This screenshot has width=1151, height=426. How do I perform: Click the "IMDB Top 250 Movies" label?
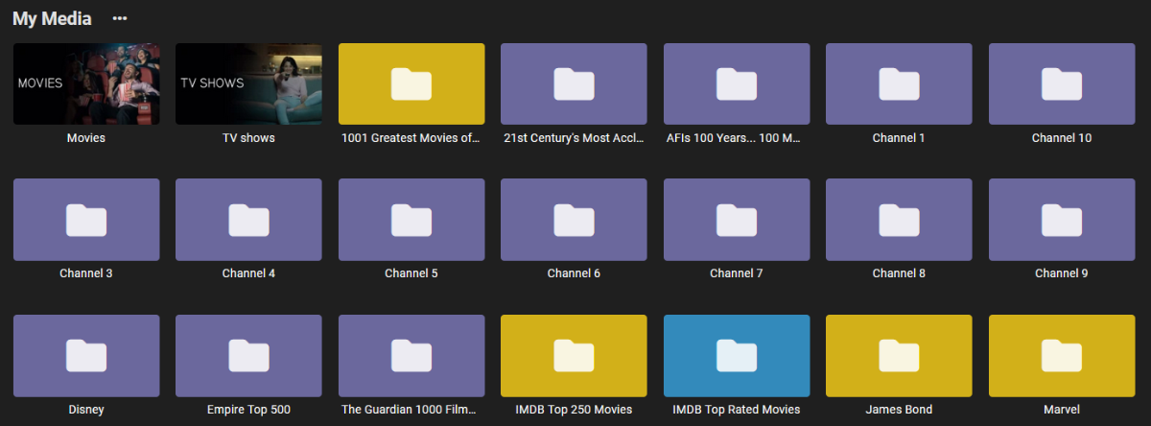click(x=574, y=410)
